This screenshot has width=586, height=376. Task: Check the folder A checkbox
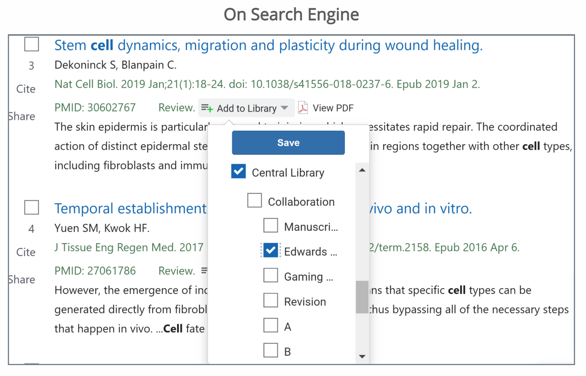tap(271, 326)
